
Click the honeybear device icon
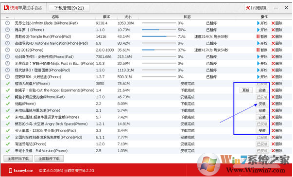11,171
